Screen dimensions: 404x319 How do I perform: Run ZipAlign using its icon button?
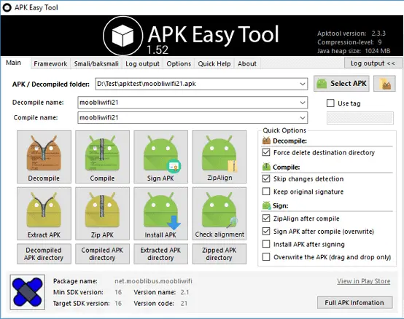coord(220,157)
